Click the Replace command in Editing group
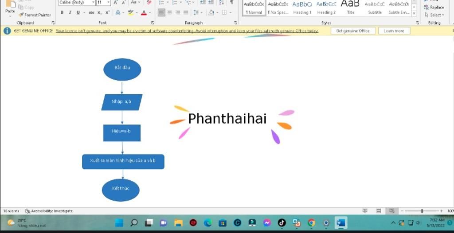454x233 pixels. coord(434,7)
